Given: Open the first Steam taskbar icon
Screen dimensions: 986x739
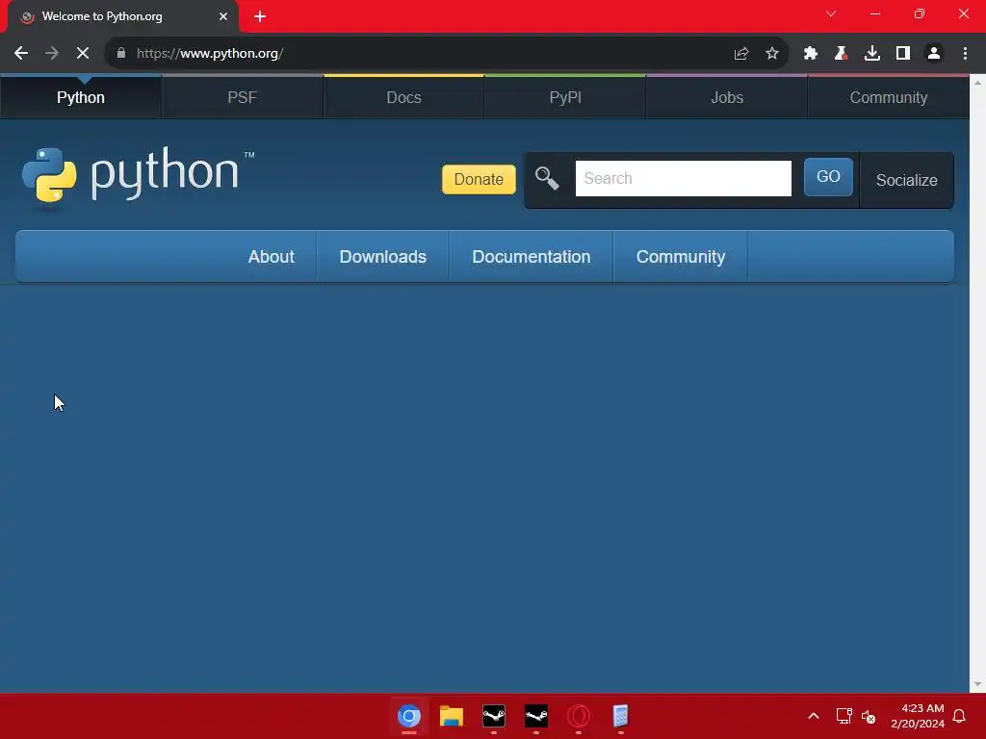Looking at the screenshot, I should point(494,716).
